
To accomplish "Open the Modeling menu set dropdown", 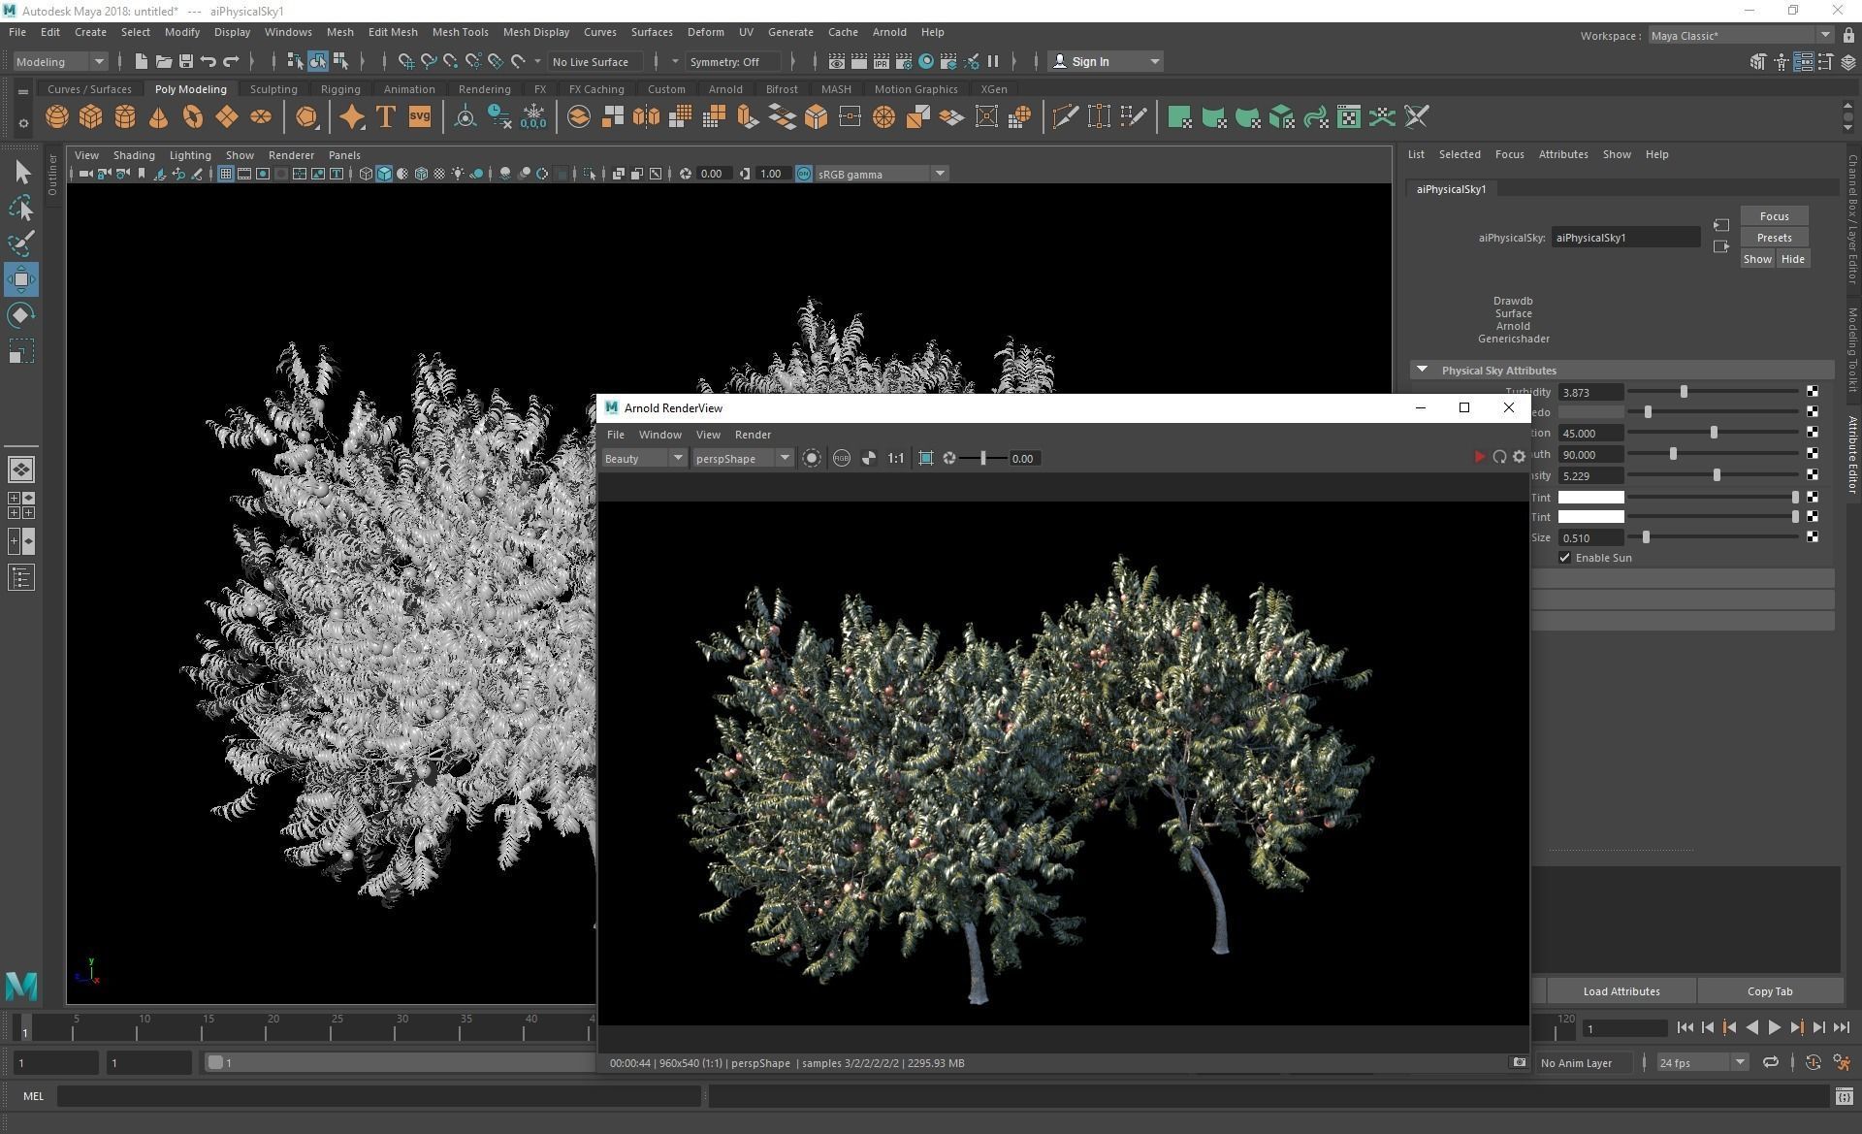I will click(60, 61).
